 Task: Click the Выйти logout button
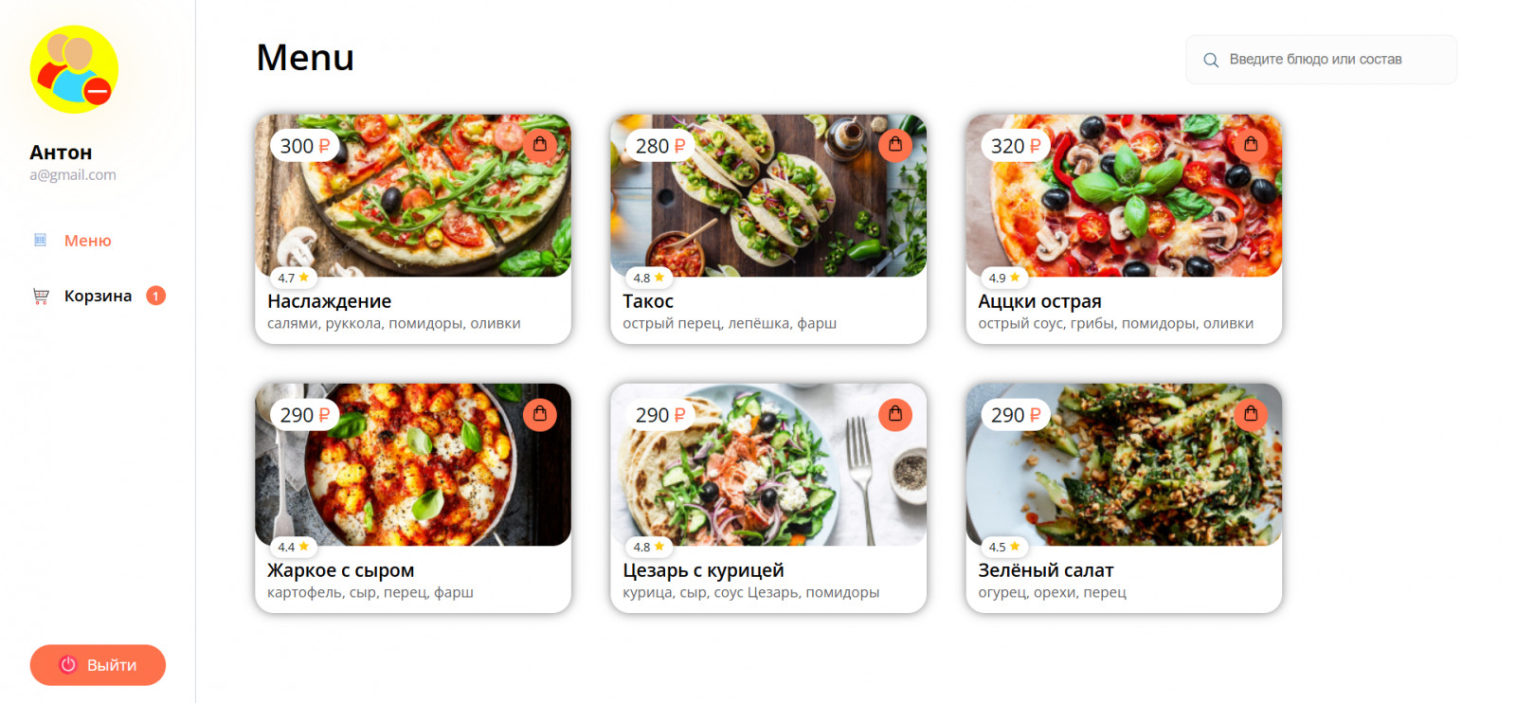pyautogui.click(x=98, y=665)
